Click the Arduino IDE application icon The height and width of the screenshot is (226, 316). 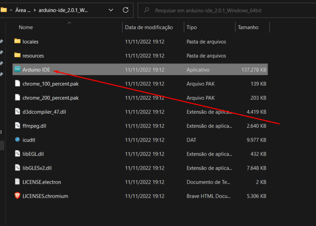click(x=17, y=70)
